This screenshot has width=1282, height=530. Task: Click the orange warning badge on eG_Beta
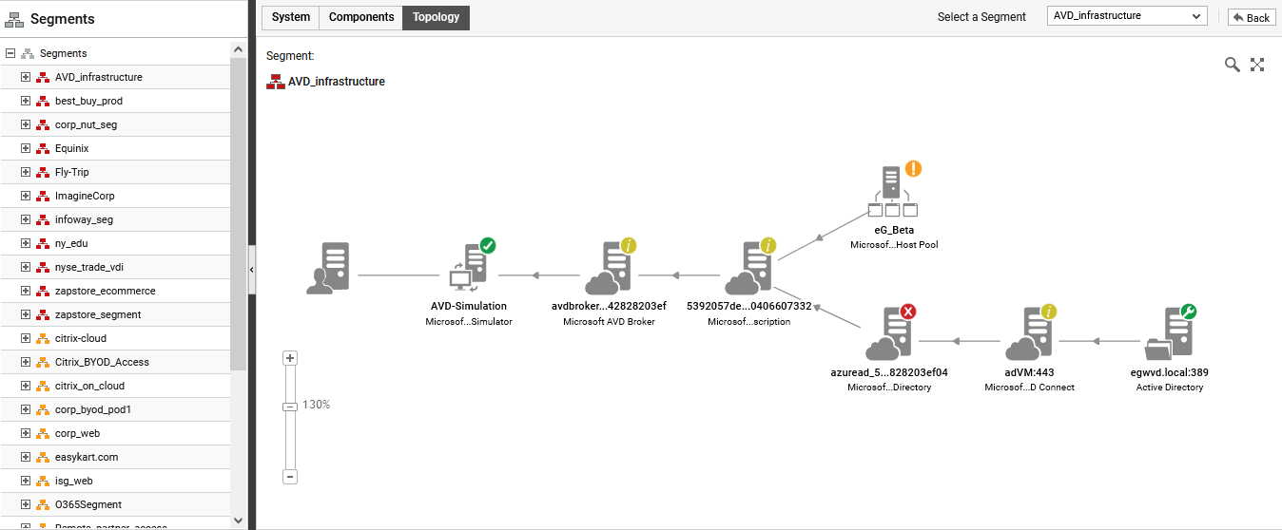(x=913, y=169)
